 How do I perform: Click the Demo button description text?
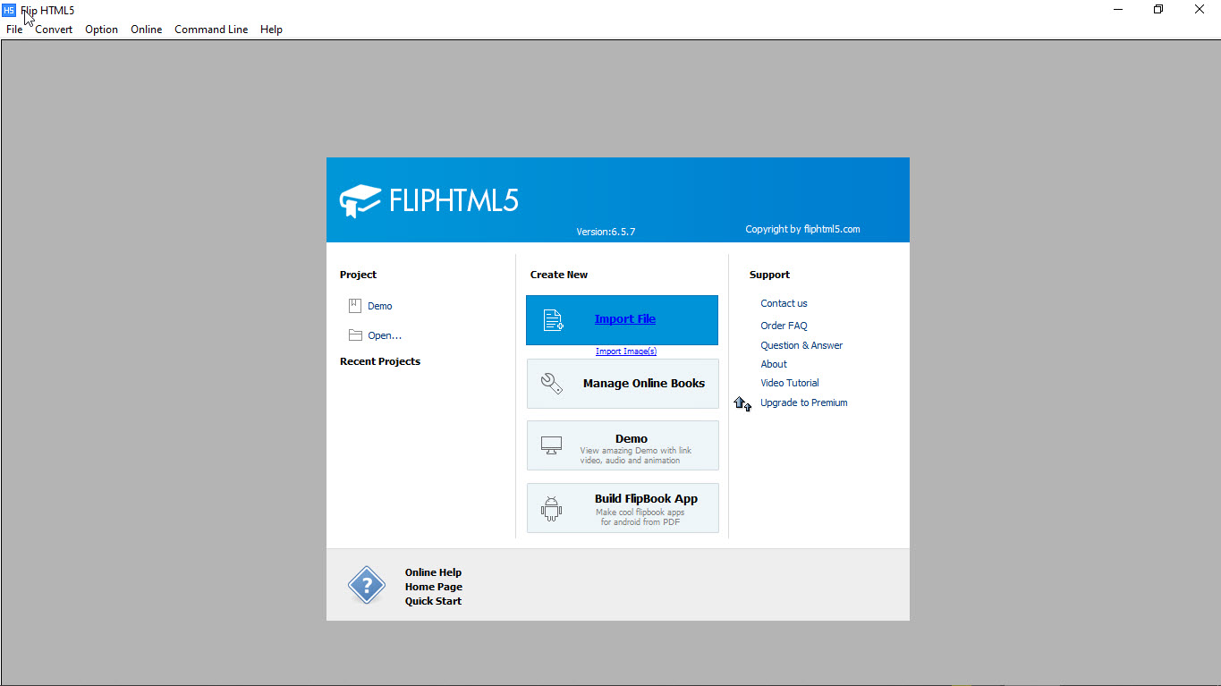pos(635,456)
